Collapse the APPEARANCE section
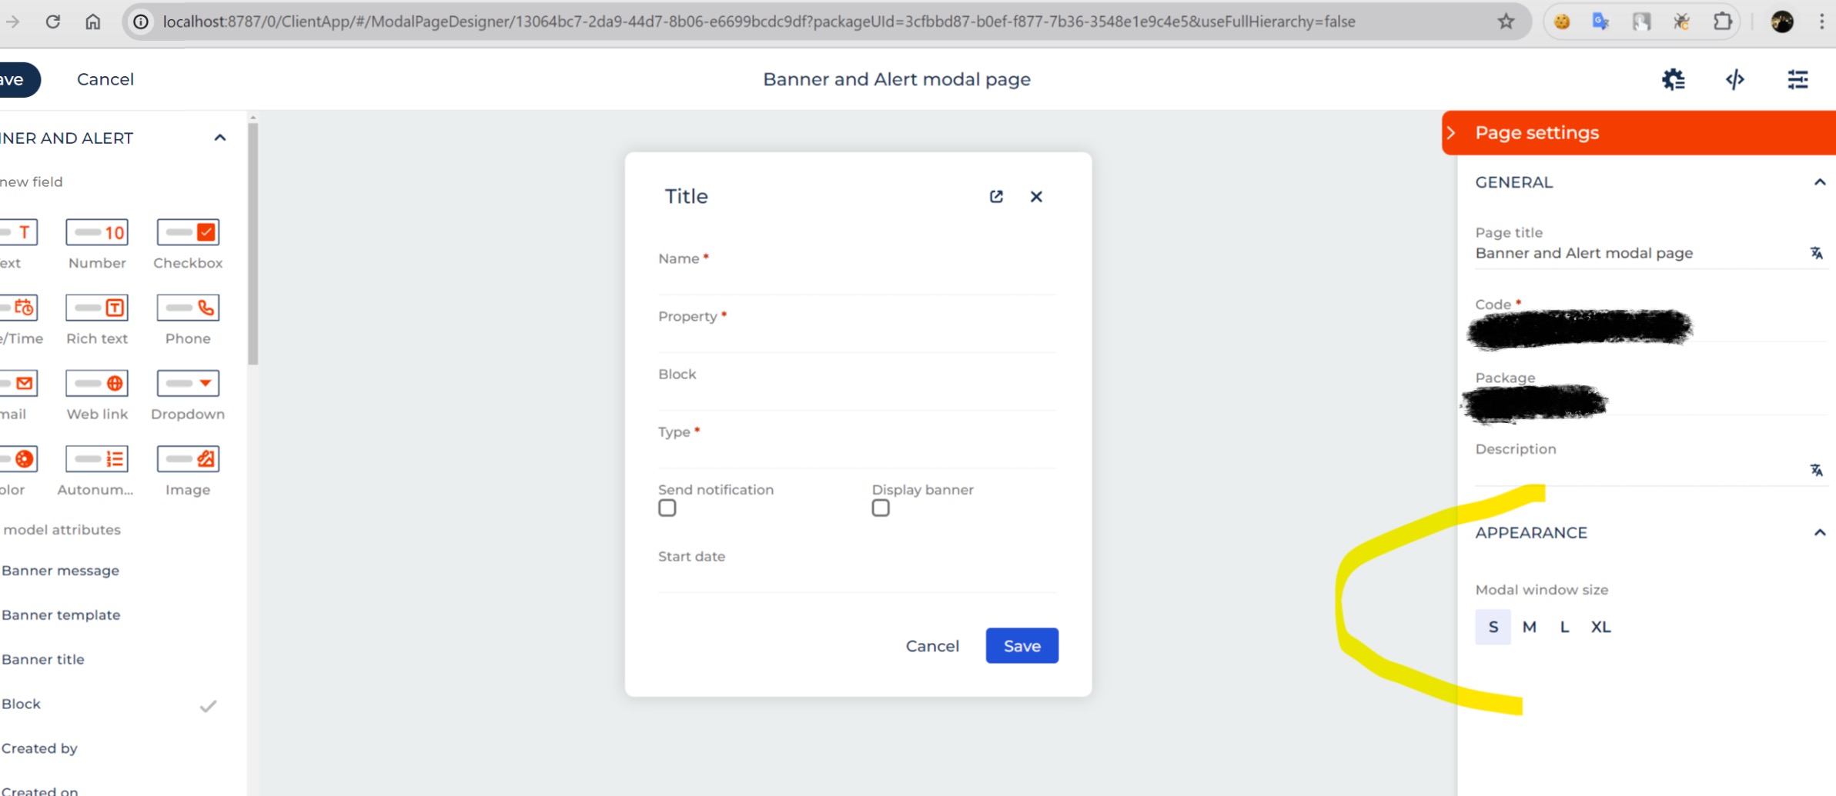Viewport: 1836px width, 796px height. (x=1819, y=532)
